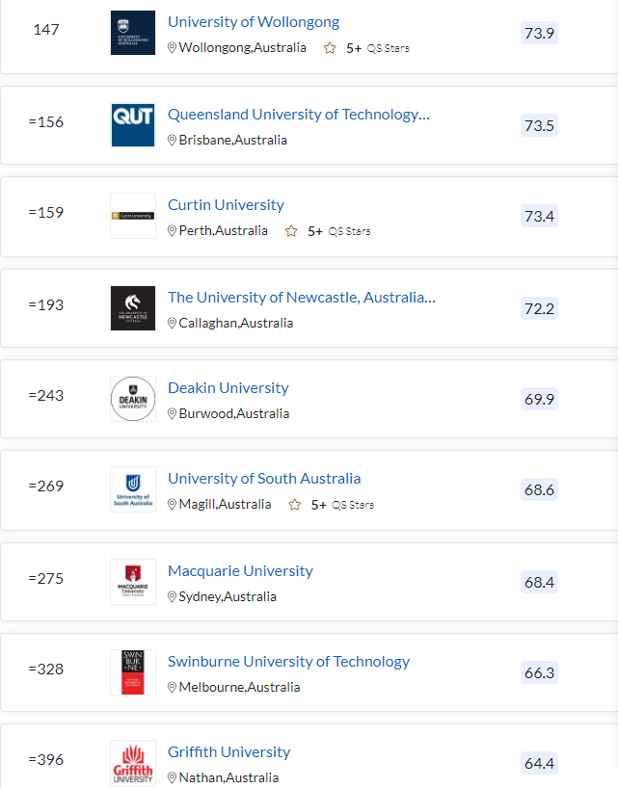Open the Deakin University link
The height and width of the screenshot is (788, 618).
click(228, 387)
